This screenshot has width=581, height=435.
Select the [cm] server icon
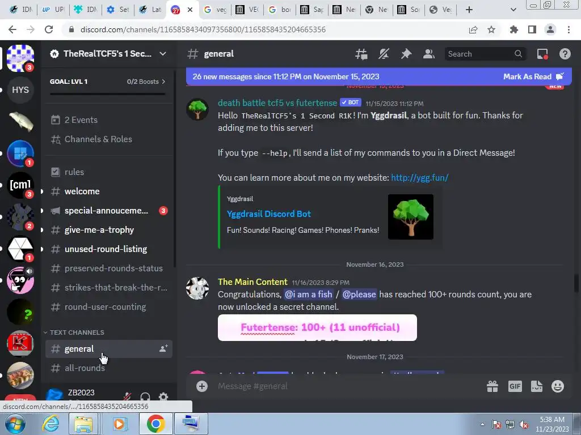[20, 185]
